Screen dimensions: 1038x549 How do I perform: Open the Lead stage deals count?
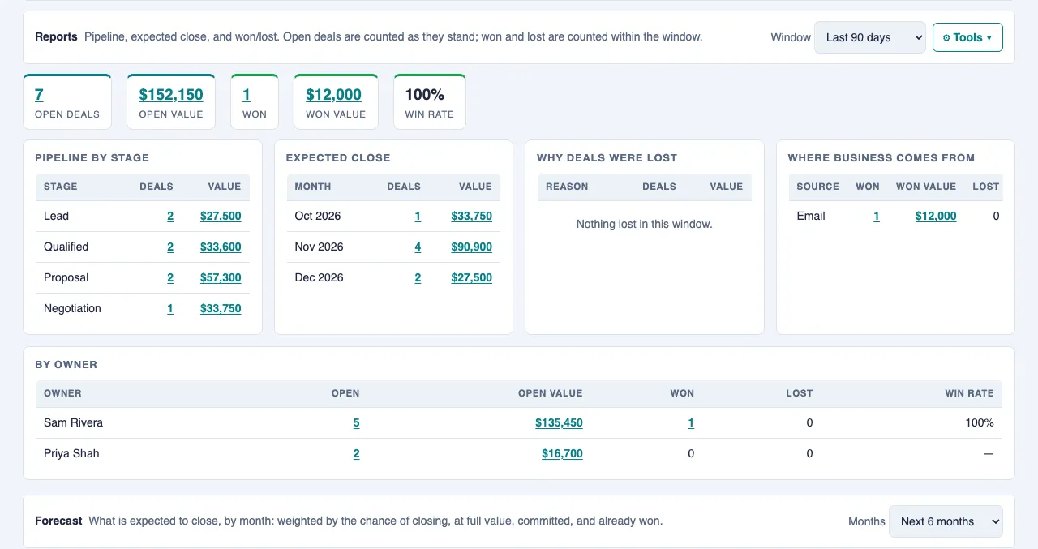[x=170, y=216]
